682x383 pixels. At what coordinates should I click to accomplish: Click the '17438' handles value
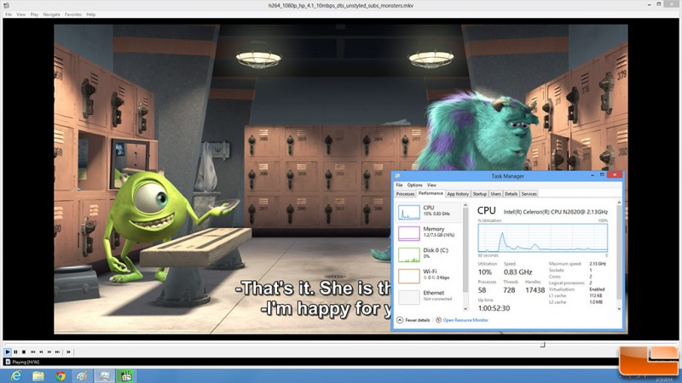click(x=535, y=290)
